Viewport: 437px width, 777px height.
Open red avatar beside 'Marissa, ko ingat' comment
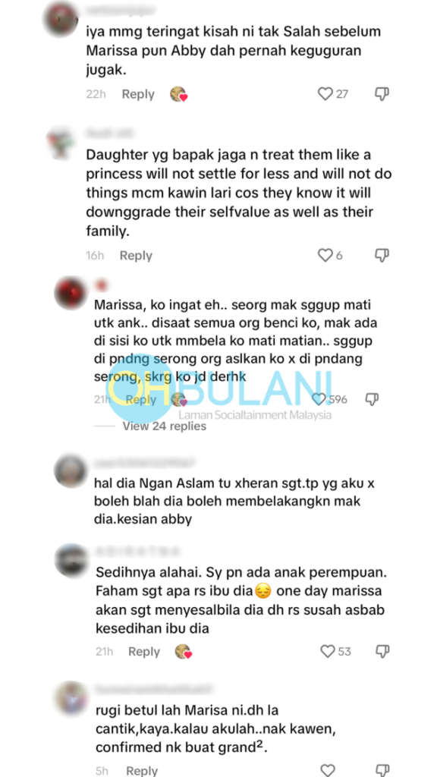tap(71, 293)
